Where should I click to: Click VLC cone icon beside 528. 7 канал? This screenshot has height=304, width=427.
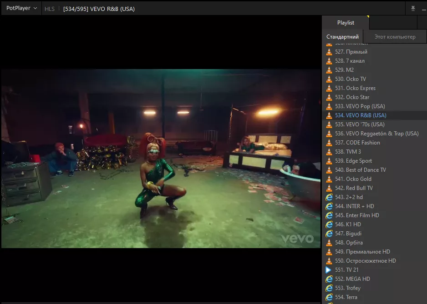(x=329, y=61)
